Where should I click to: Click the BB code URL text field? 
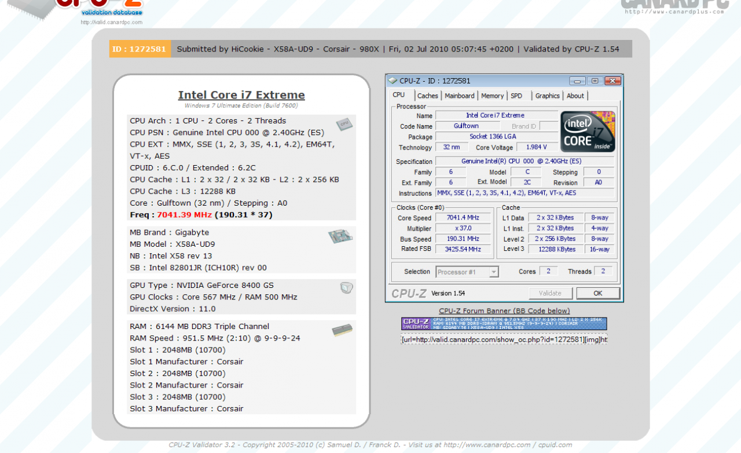pyautogui.click(x=504, y=339)
